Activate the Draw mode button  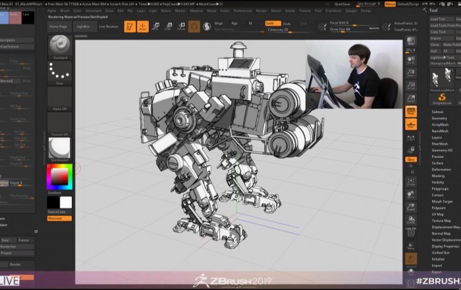[144, 26]
